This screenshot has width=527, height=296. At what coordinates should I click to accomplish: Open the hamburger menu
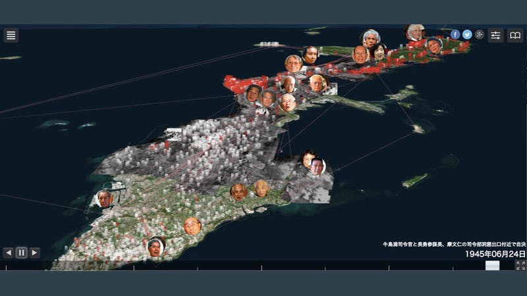(11, 36)
